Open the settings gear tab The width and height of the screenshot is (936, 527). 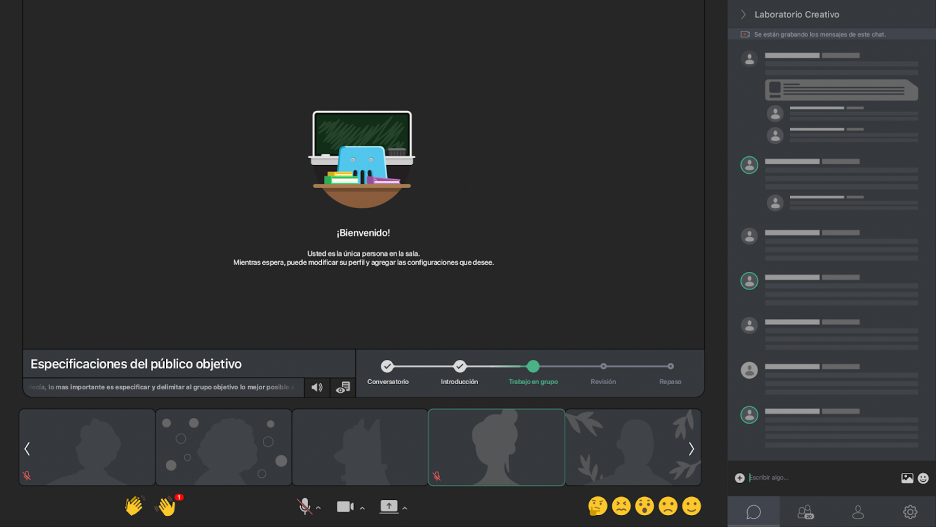(910, 512)
